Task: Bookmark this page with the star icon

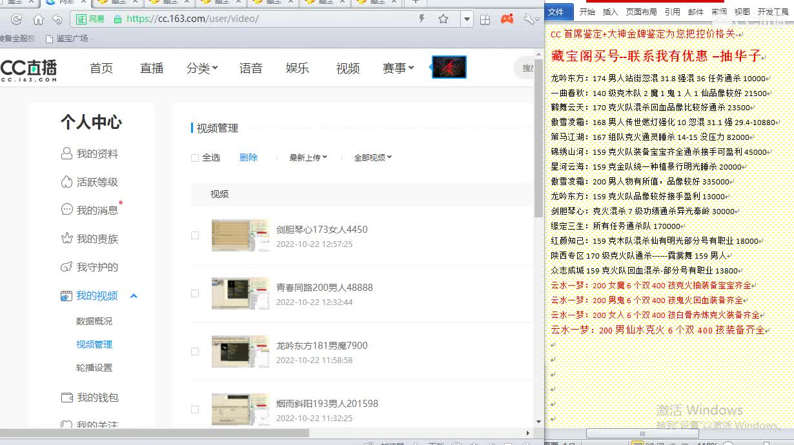Action: (443, 19)
